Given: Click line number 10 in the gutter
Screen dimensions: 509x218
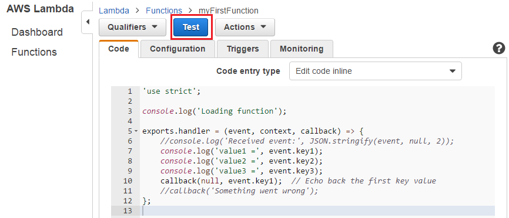Looking at the screenshot, I should point(128,181).
